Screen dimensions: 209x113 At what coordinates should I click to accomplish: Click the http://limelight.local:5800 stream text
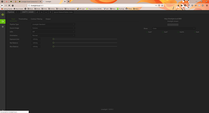pos(173,19)
